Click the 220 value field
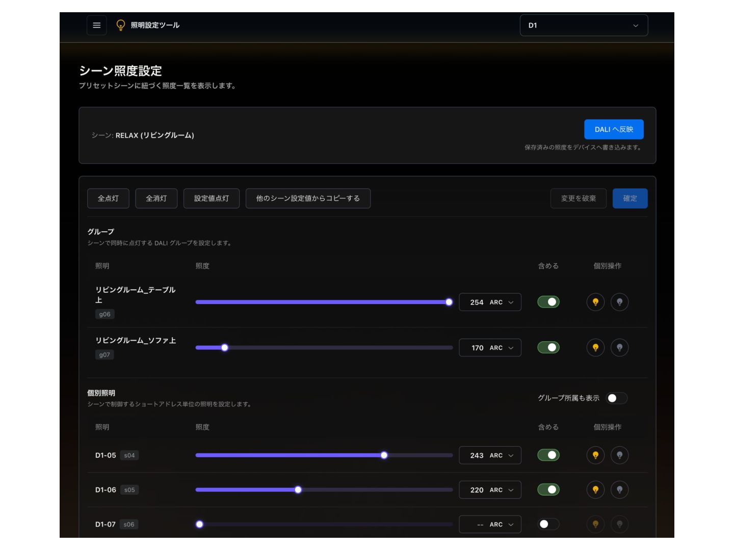The image size is (734, 550). (477, 490)
